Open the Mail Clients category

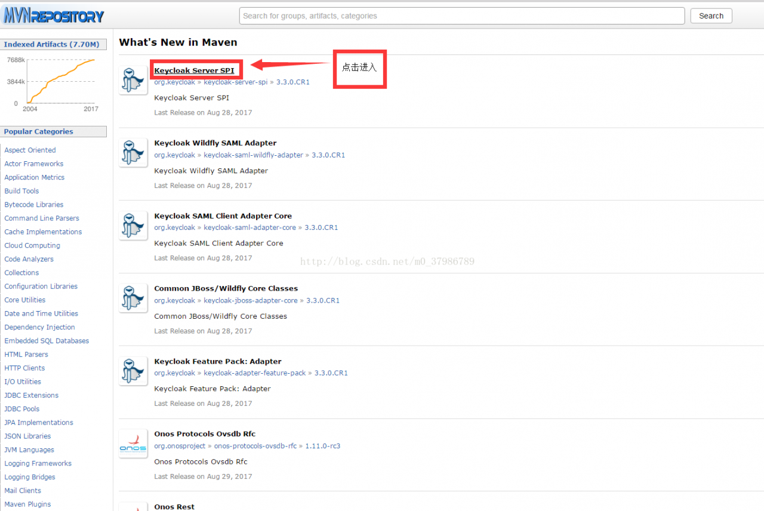point(23,491)
